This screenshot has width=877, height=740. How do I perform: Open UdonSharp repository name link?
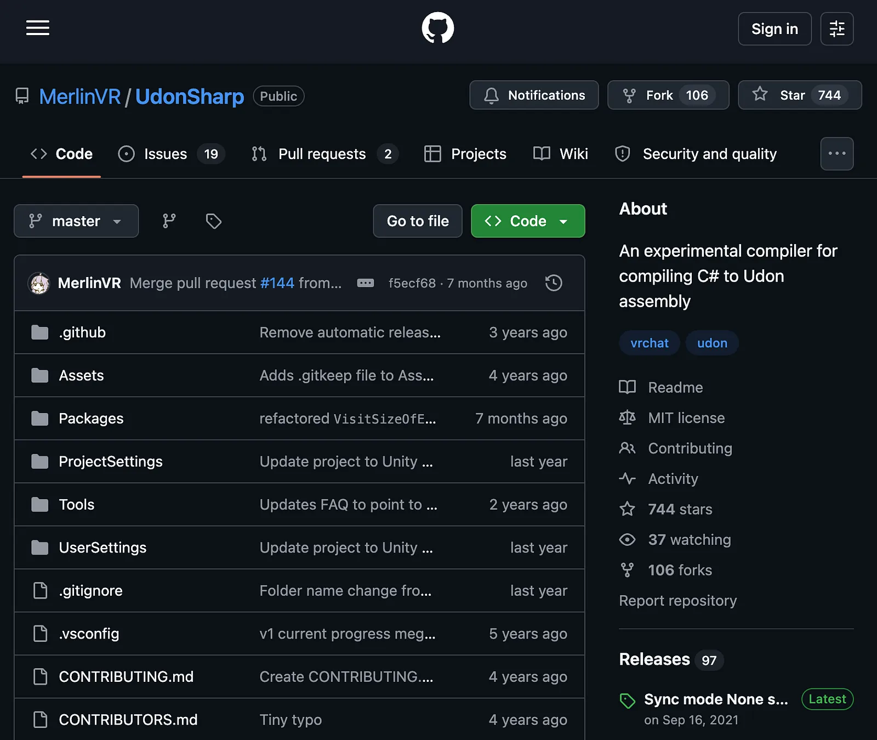point(190,97)
